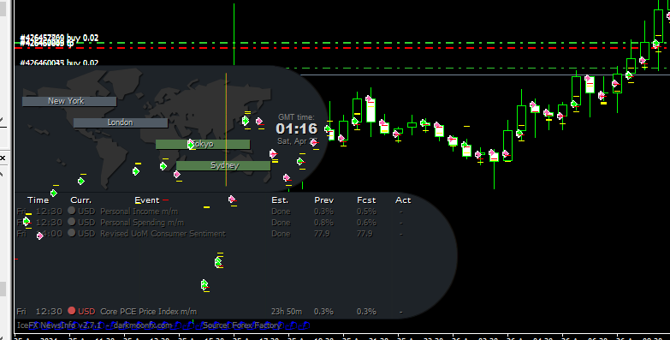Open the darkmoonfx.com footer link

[x=143, y=325]
